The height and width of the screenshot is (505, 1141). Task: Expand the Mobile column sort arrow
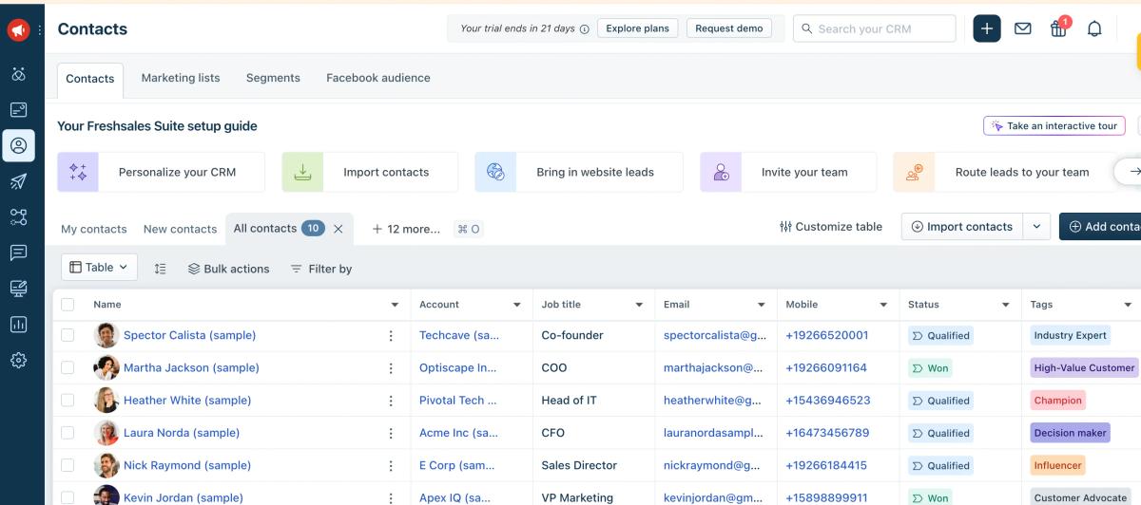click(884, 306)
